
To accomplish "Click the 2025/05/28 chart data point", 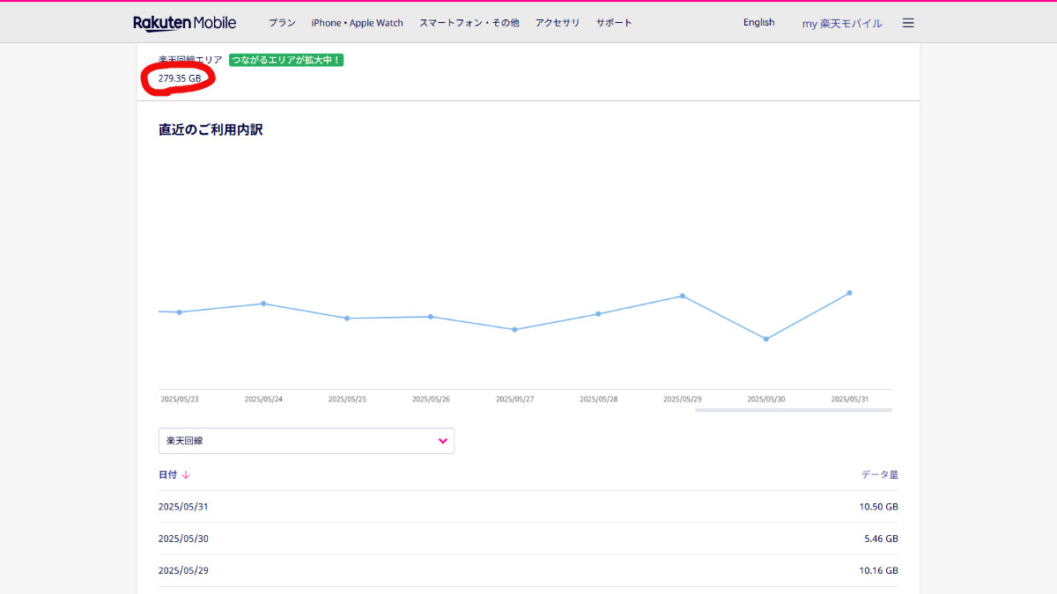I will tap(598, 313).
